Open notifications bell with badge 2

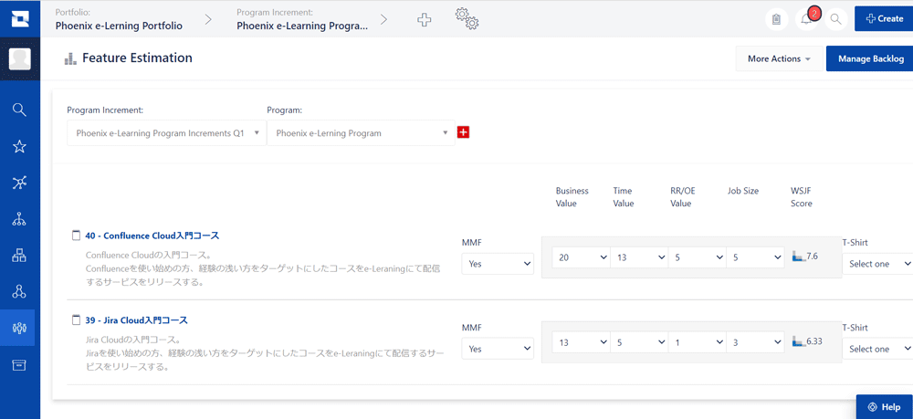(806, 19)
